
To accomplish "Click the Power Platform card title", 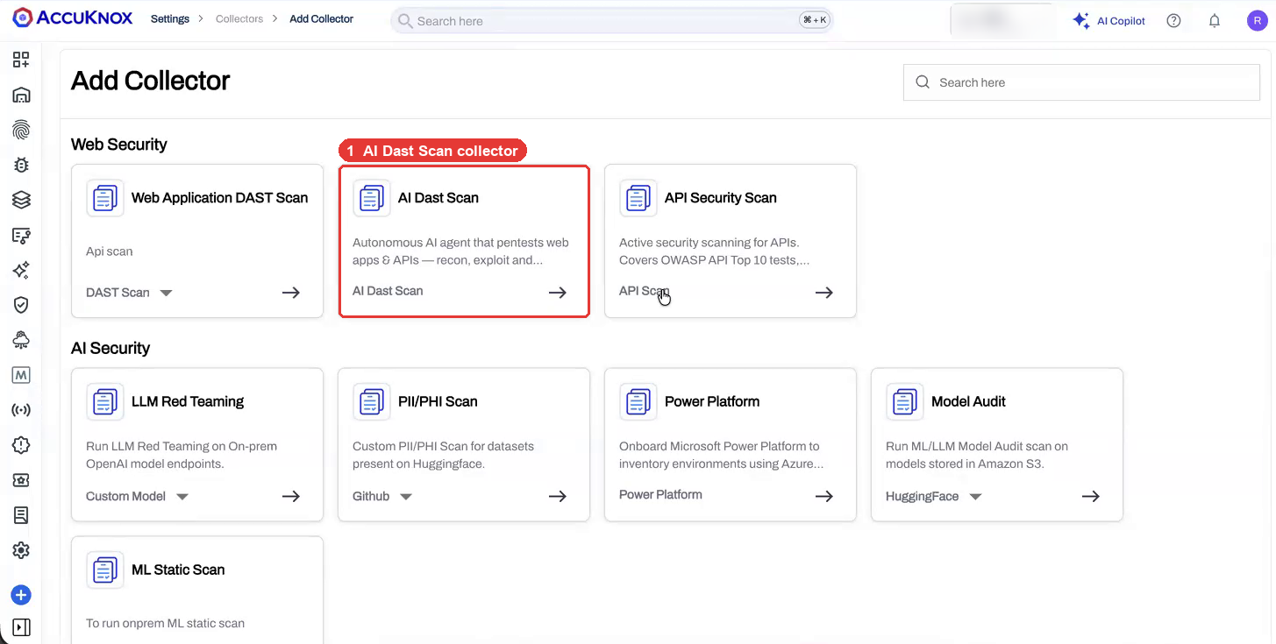I will click(712, 401).
